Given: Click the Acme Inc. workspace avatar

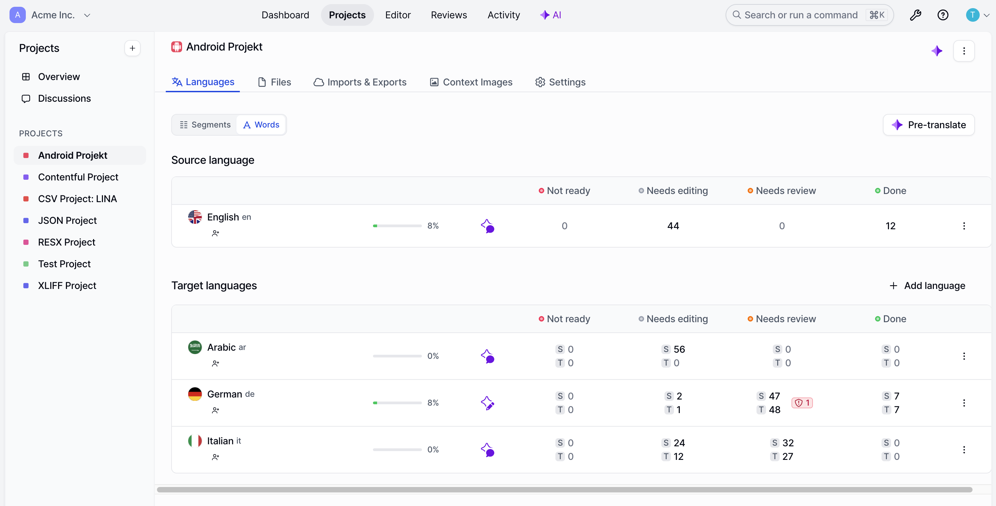Looking at the screenshot, I should click(x=17, y=15).
